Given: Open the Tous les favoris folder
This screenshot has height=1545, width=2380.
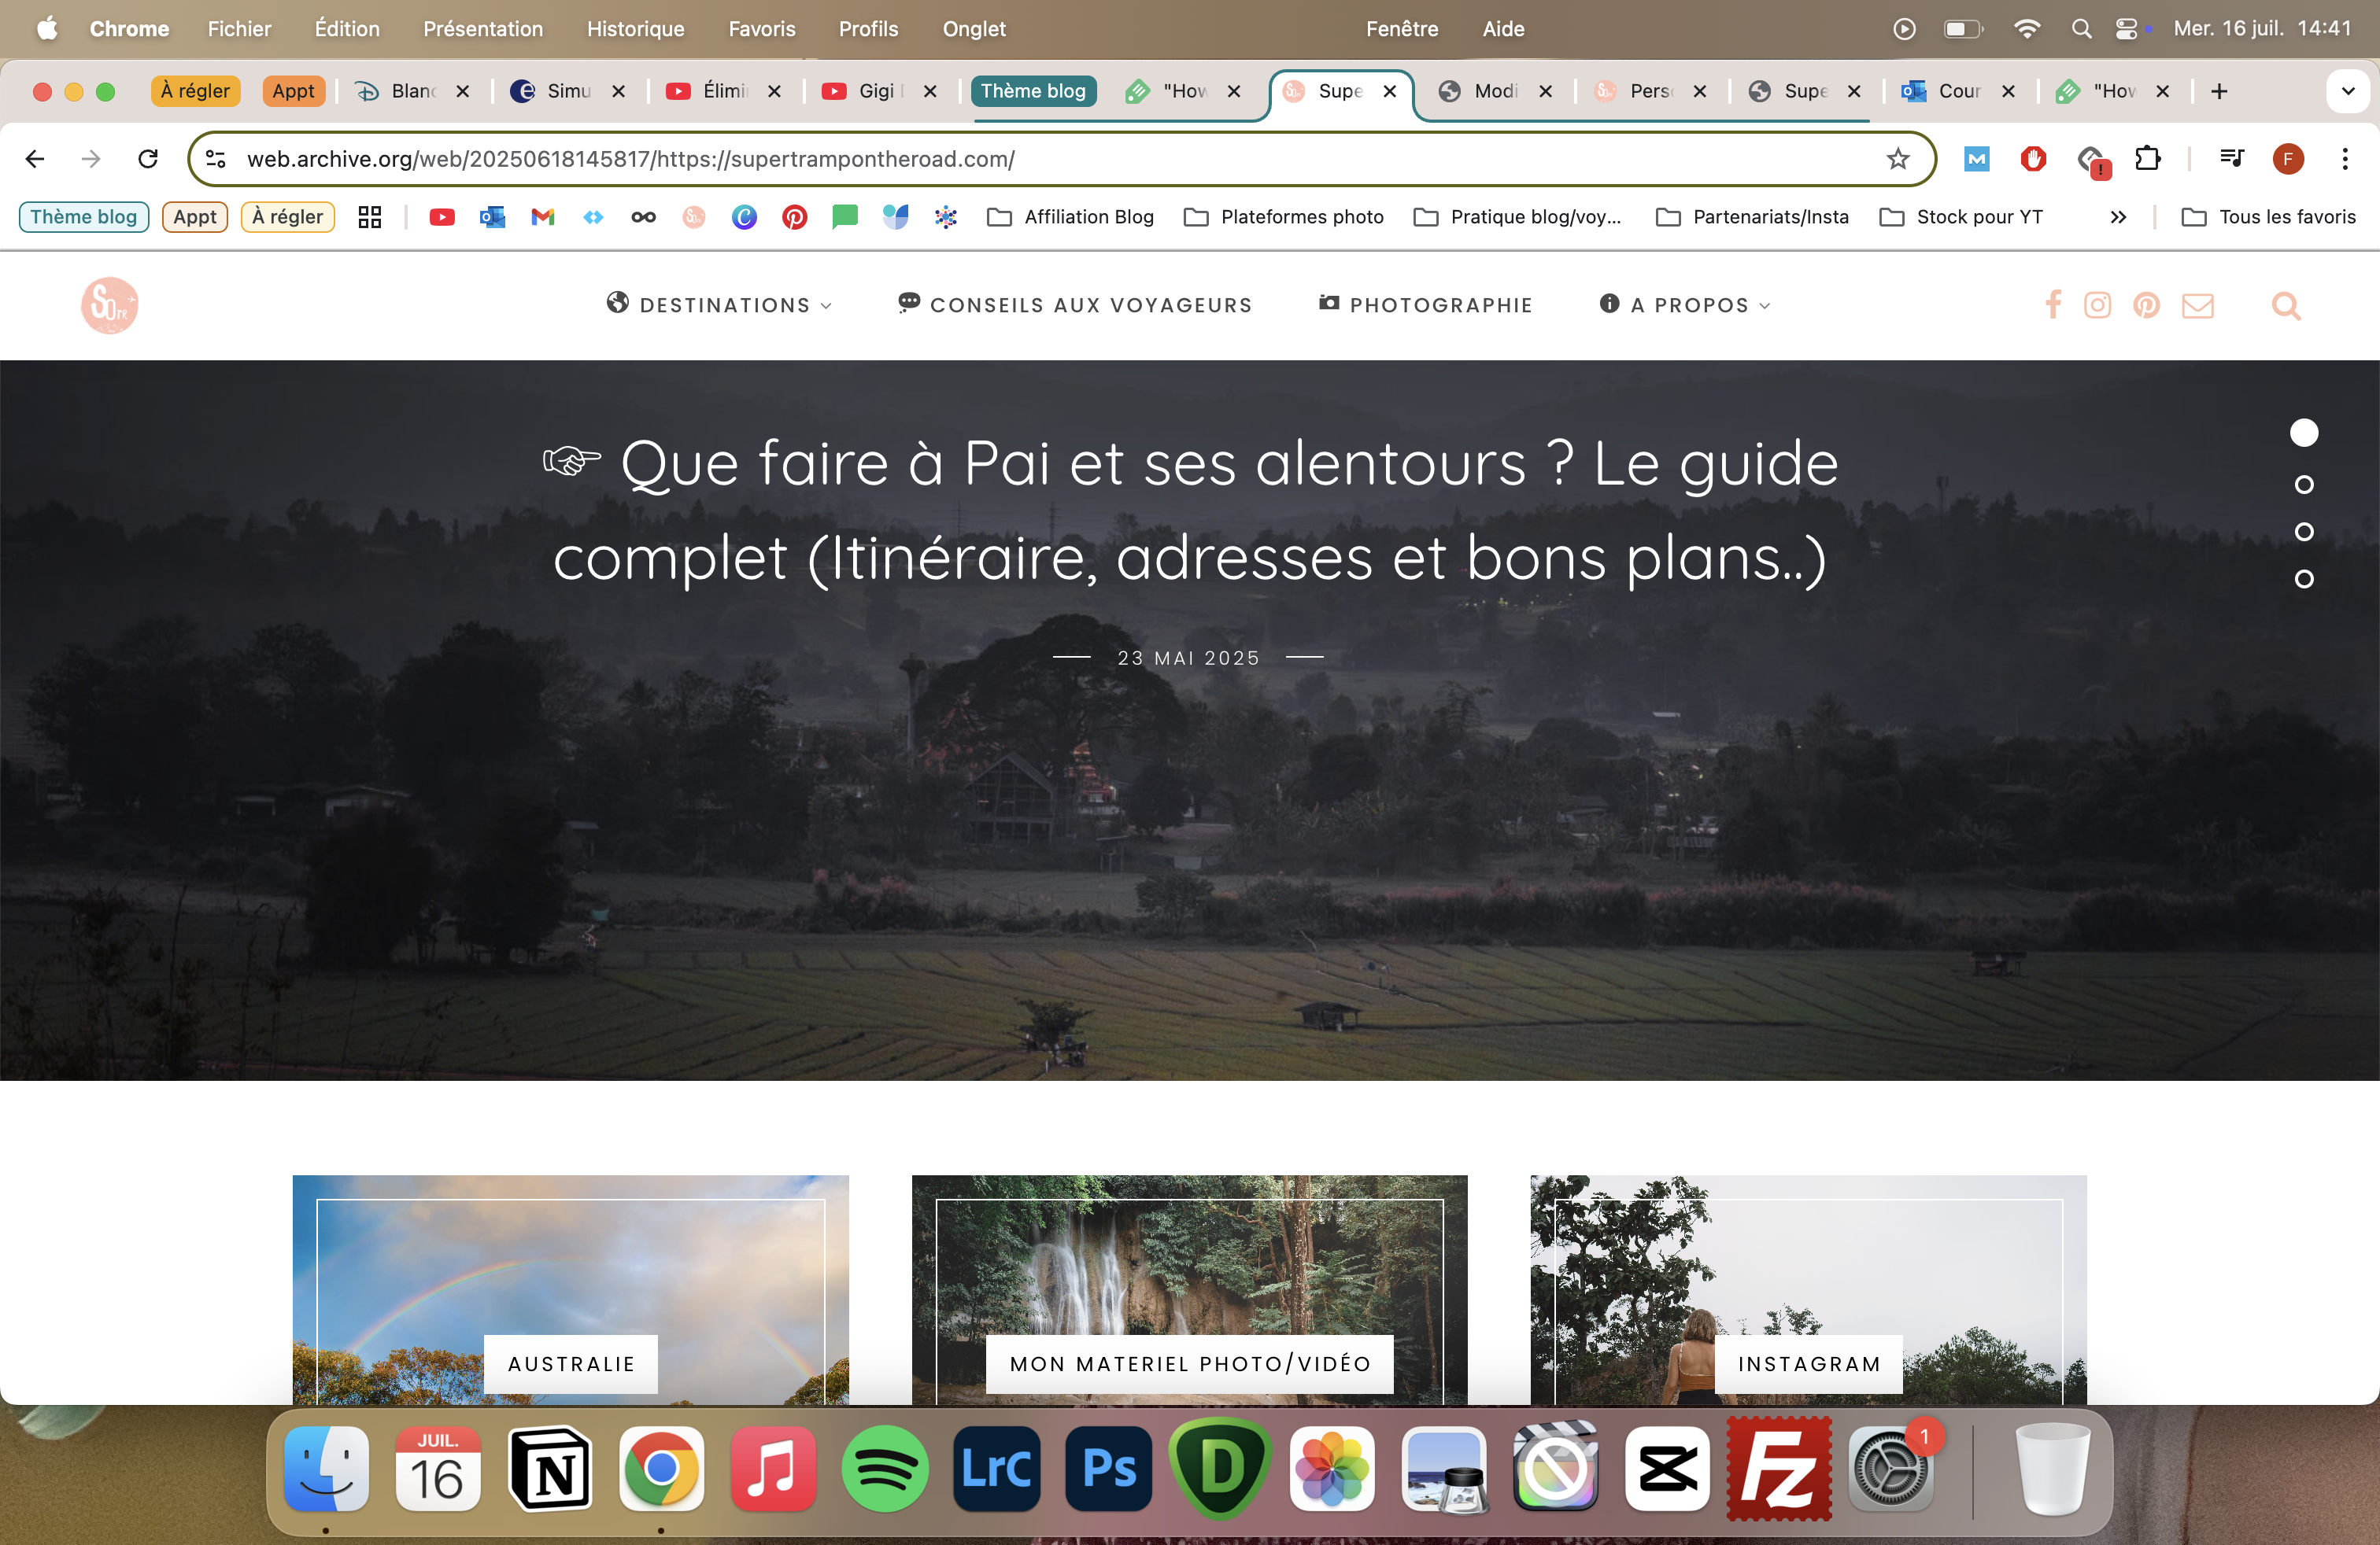Looking at the screenshot, I should pos(2269,217).
